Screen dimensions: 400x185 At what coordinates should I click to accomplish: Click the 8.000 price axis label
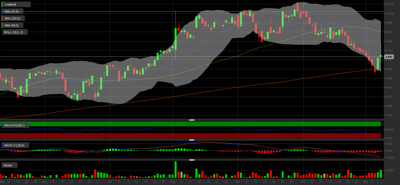[389, 106]
